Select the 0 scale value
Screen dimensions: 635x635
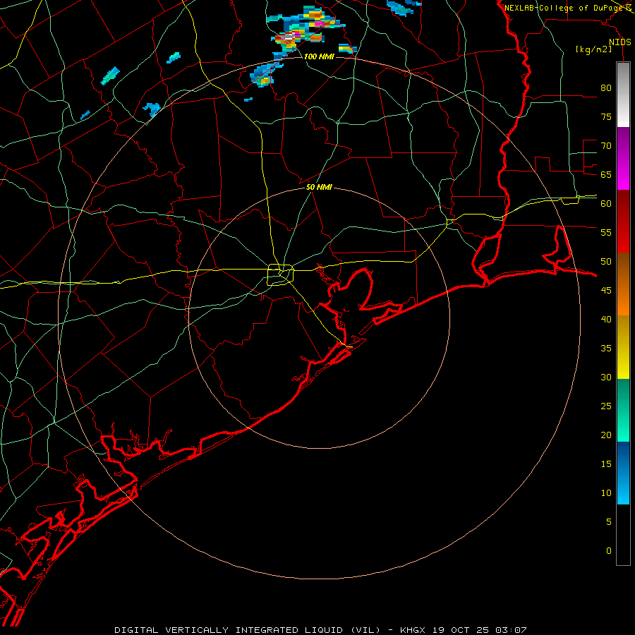(x=609, y=551)
